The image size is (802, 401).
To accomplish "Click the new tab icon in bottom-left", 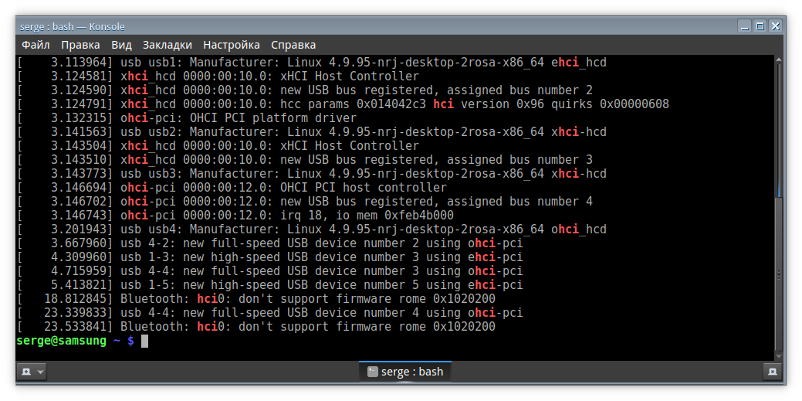I will [26, 372].
